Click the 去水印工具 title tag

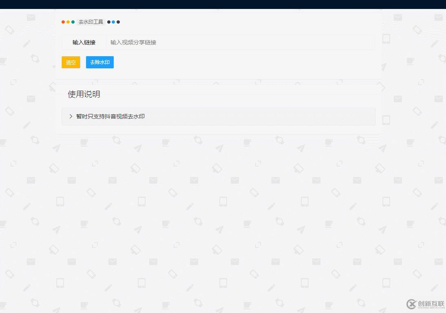91,22
